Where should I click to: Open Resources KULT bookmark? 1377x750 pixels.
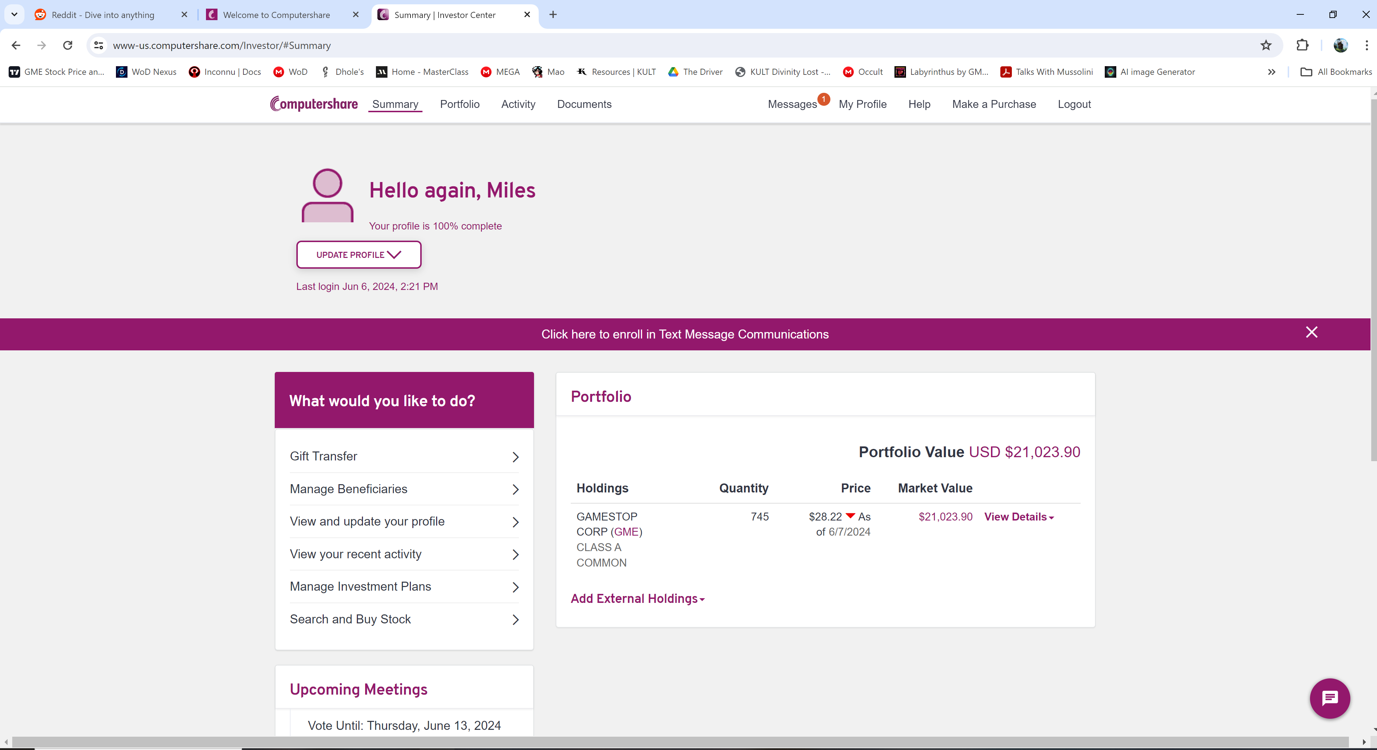(x=616, y=72)
